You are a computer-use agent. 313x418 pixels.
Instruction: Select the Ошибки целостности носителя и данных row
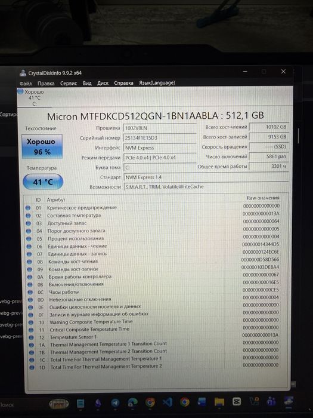pos(153,306)
